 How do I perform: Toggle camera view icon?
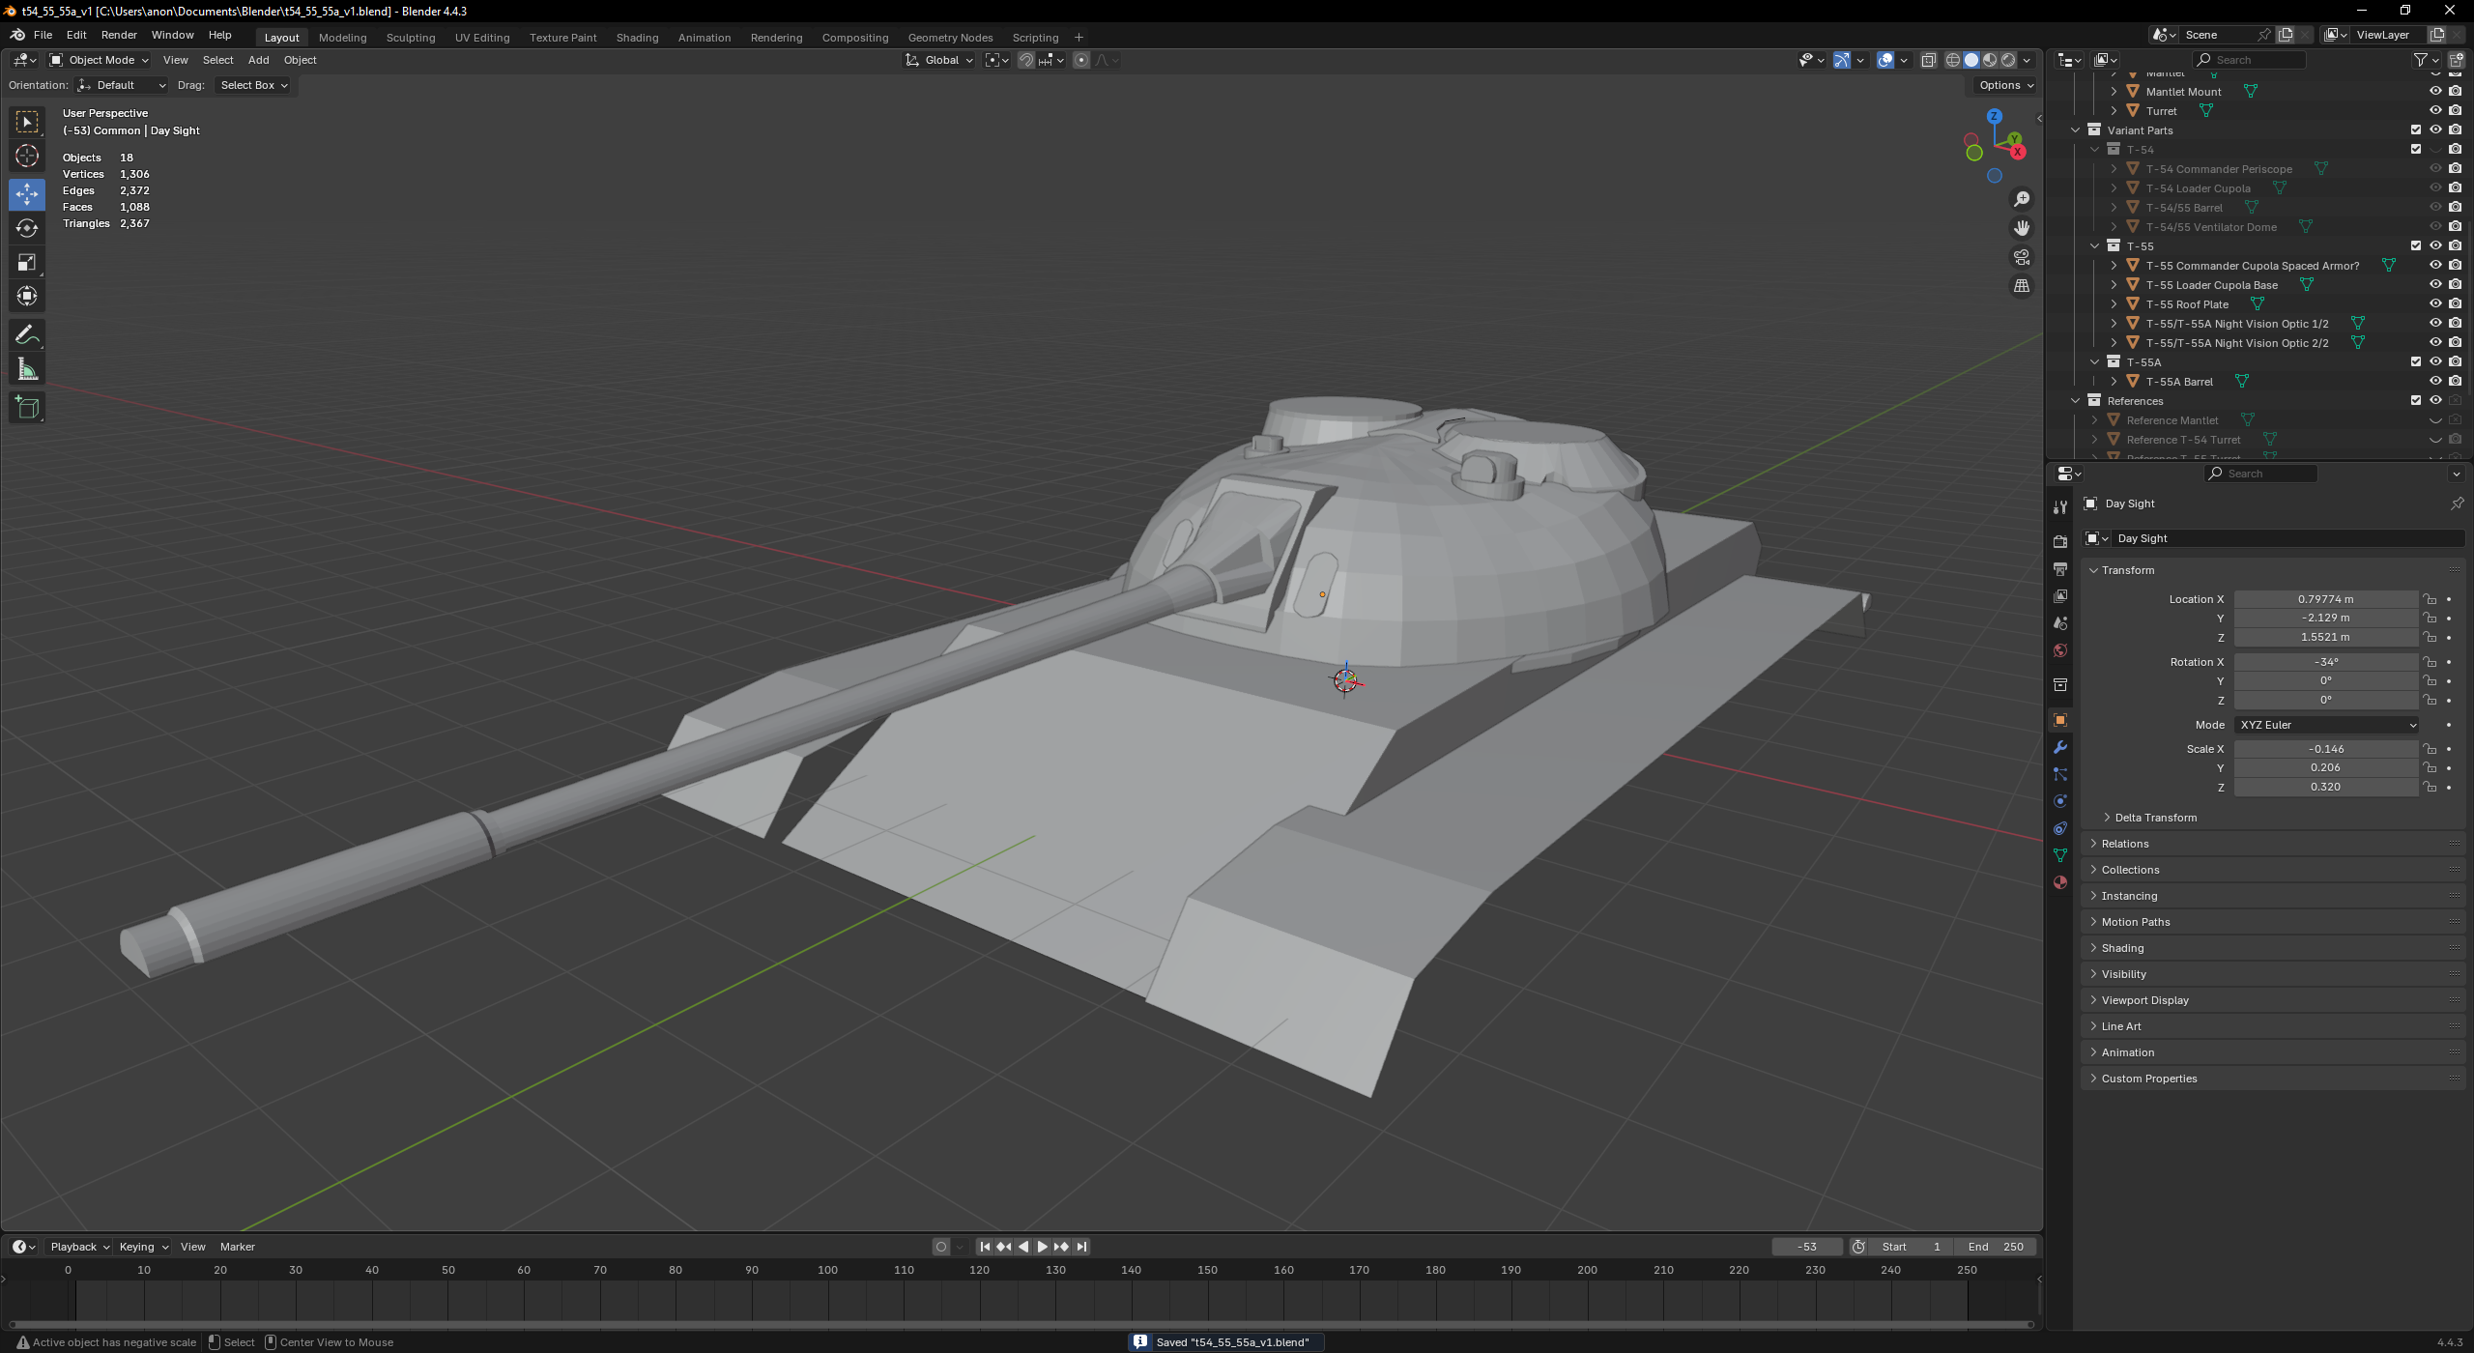pyautogui.click(x=2022, y=257)
